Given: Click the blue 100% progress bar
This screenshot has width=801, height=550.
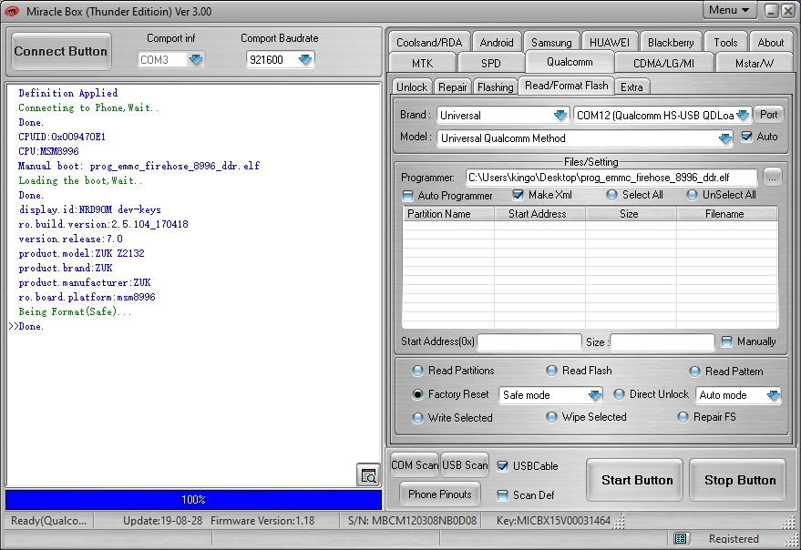Looking at the screenshot, I should (193, 499).
